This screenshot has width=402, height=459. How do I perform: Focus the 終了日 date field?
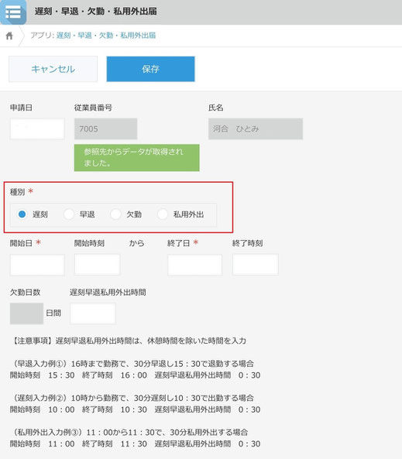pyautogui.click(x=195, y=265)
